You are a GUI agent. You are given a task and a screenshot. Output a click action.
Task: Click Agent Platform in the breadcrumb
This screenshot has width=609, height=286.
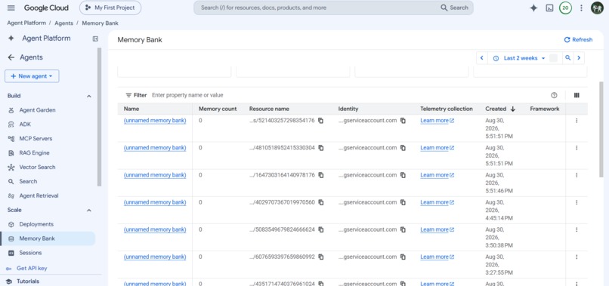(x=26, y=23)
